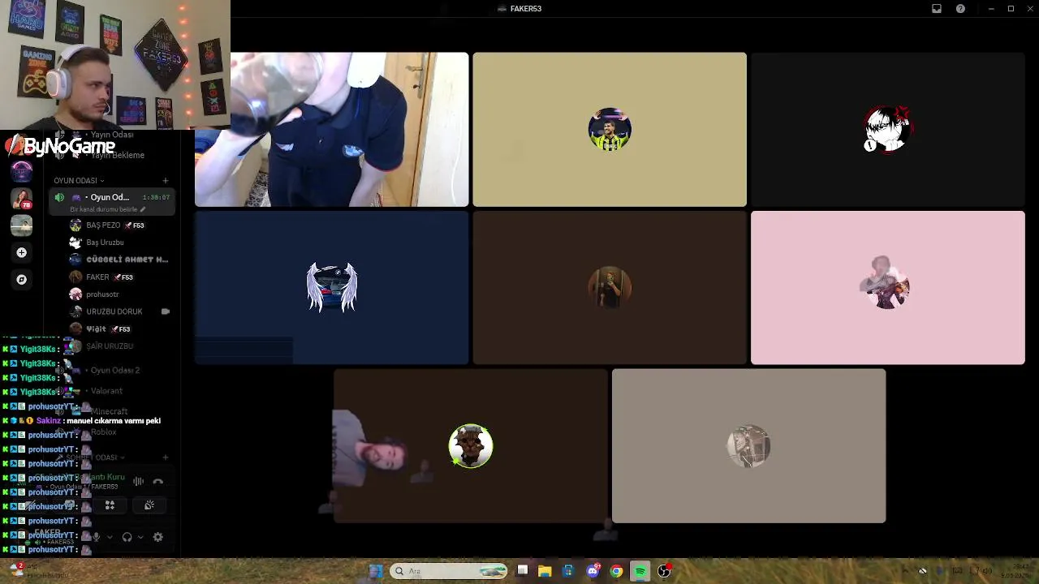Viewport: 1039px width, 584px height.
Task: Open headphone output options arrow
Action: pos(140,537)
